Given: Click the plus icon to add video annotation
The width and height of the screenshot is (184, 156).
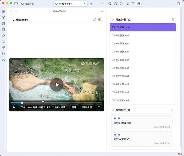Looking at the screenshot, I should coord(173,110).
